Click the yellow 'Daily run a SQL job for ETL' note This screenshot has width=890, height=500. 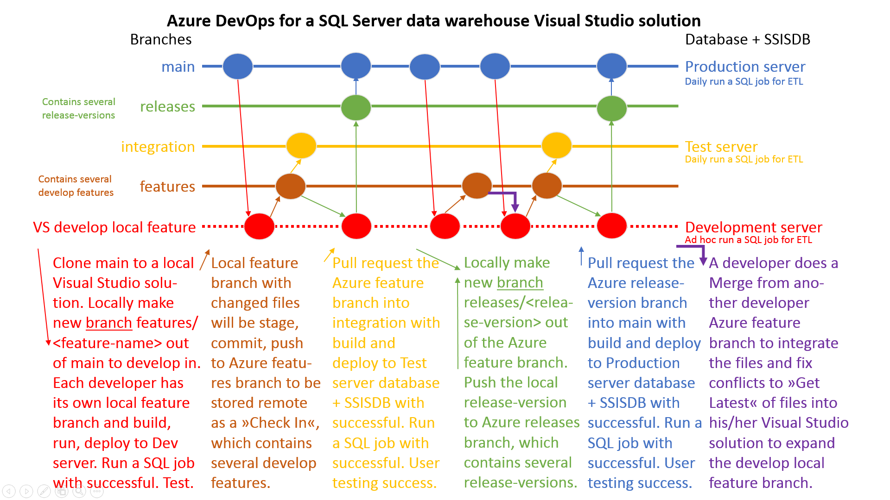pos(744,159)
